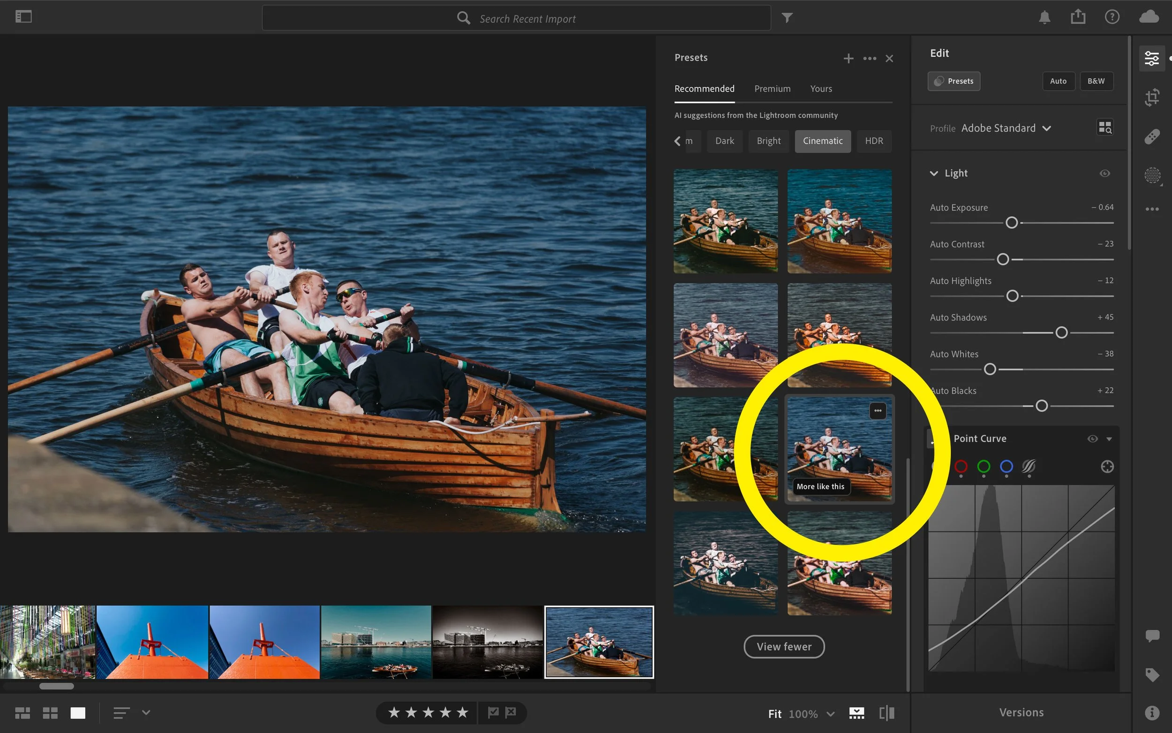Open the zoom percentage dropdown
The height and width of the screenshot is (733, 1172).
(x=830, y=714)
